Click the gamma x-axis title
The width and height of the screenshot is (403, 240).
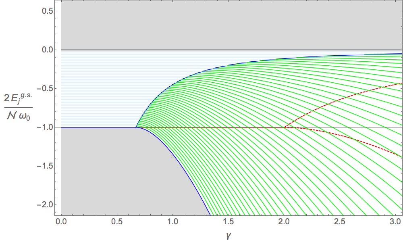click(x=229, y=235)
